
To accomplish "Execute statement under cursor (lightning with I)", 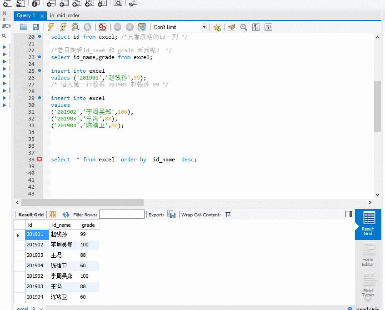I will [x=63, y=27].
